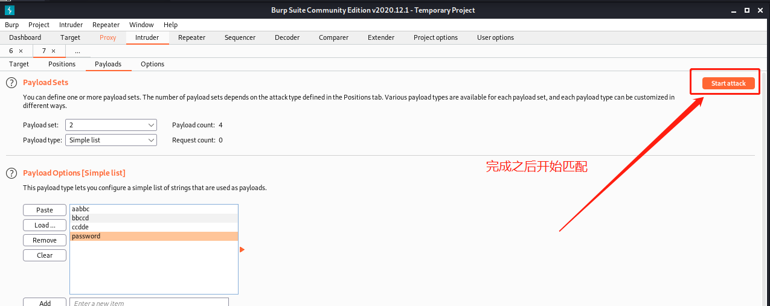
Task: Close Intruder attack tab 6
Action: pos(21,51)
